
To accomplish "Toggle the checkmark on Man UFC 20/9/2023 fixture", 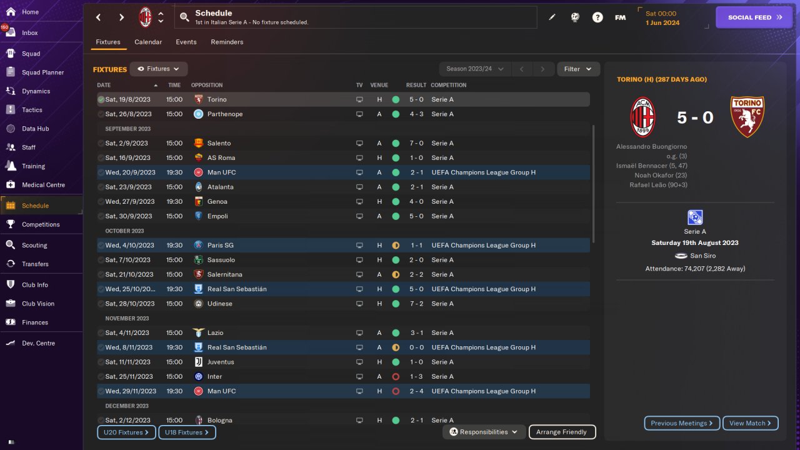I will 101,172.
